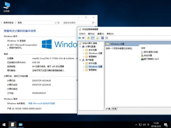The width and height of the screenshot is (171, 128).
Task: Click the 中 input method indicator
Action: pos(148,125)
